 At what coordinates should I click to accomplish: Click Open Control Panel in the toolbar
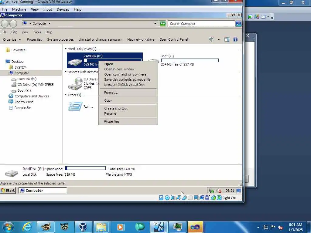coord(173,39)
